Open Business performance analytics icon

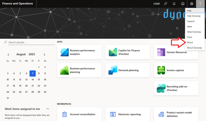click(x=64, y=52)
